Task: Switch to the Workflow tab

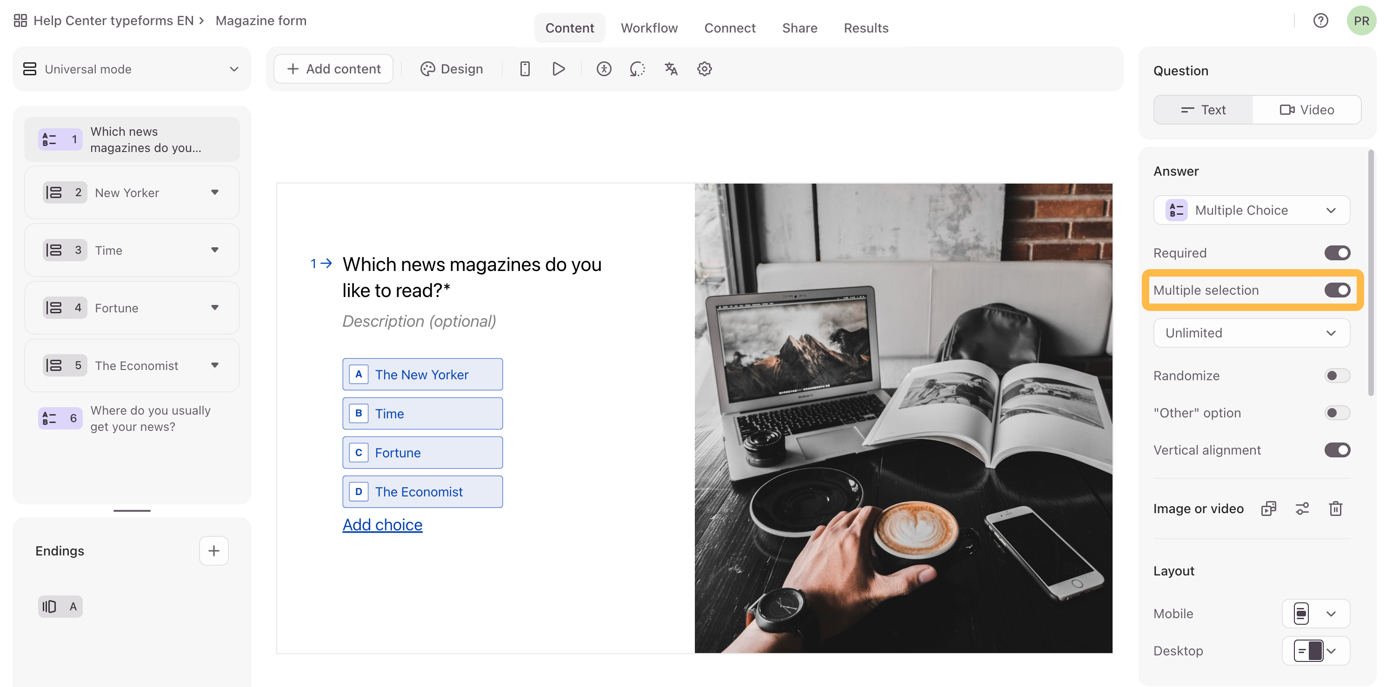Action: pyautogui.click(x=649, y=28)
